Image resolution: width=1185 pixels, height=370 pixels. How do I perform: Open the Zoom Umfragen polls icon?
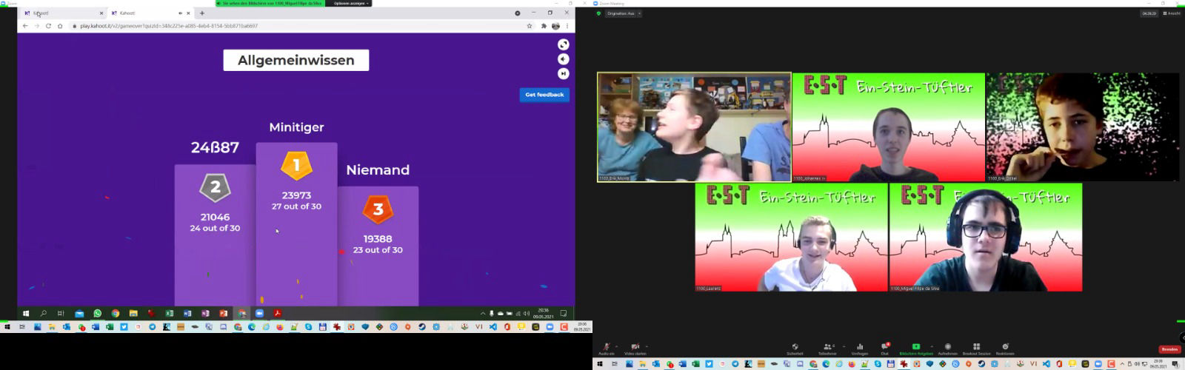click(x=859, y=347)
